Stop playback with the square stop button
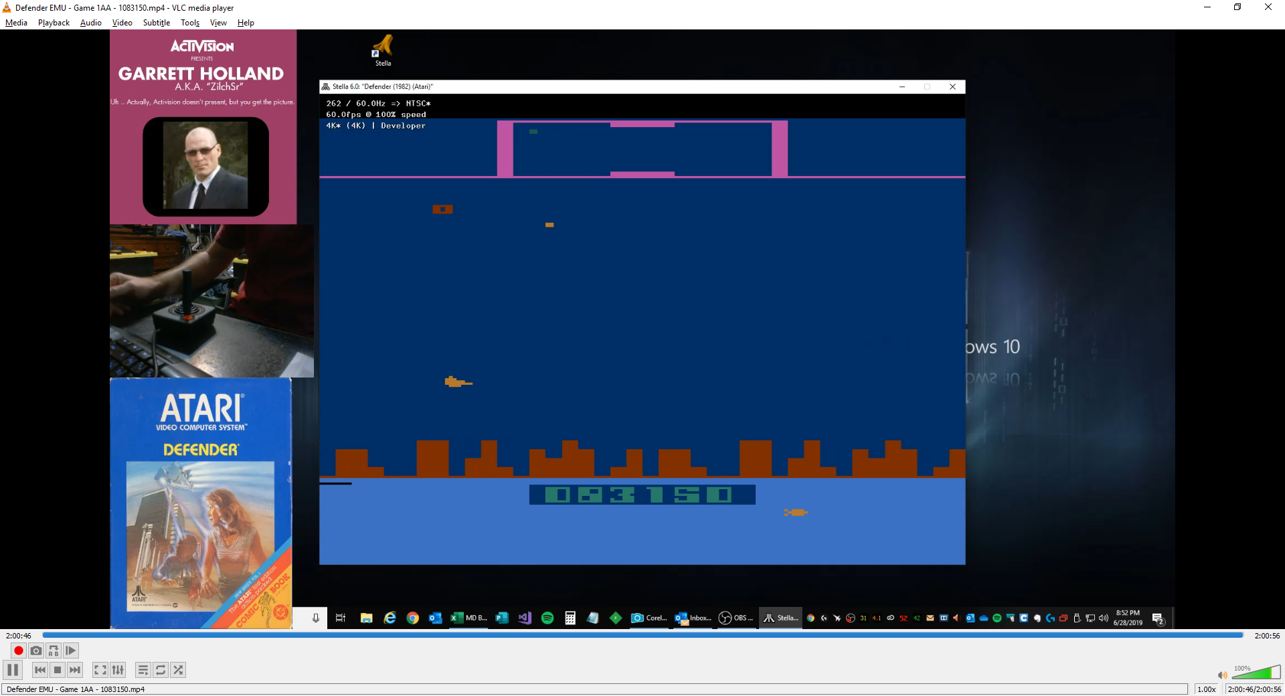 (58, 670)
